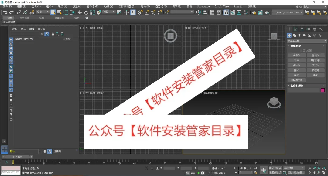Pick the Rectangular Selection Region tool

66,12
